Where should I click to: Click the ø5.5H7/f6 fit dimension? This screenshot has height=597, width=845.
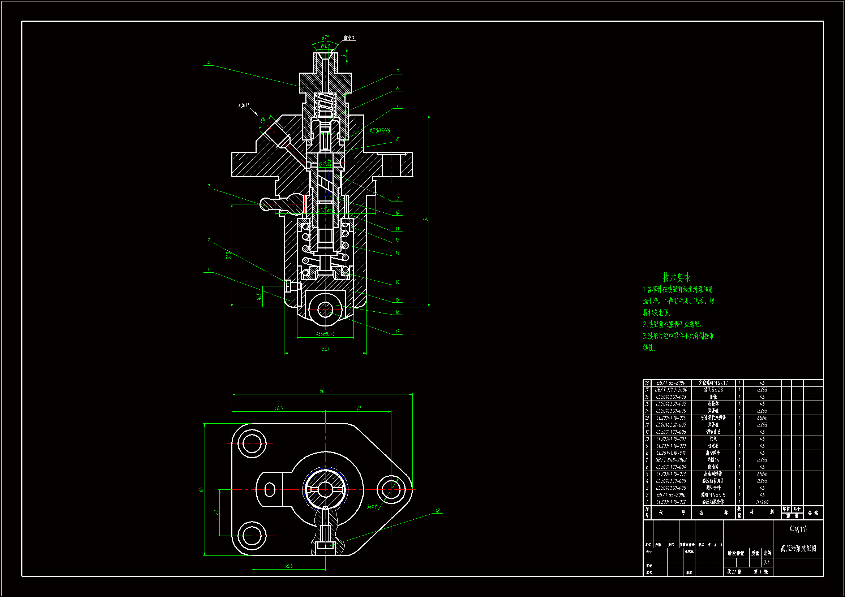(379, 130)
